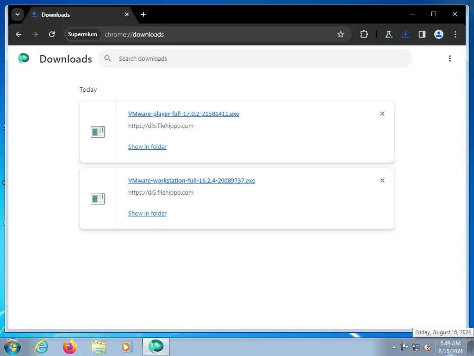The width and height of the screenshot is (474, 356).
Task: Open VMware-player-full-17.0.2-21581411.exe link
Action: (x=183, y=114)
